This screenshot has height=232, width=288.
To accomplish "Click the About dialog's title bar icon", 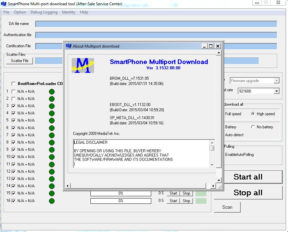I will (69, 46).
